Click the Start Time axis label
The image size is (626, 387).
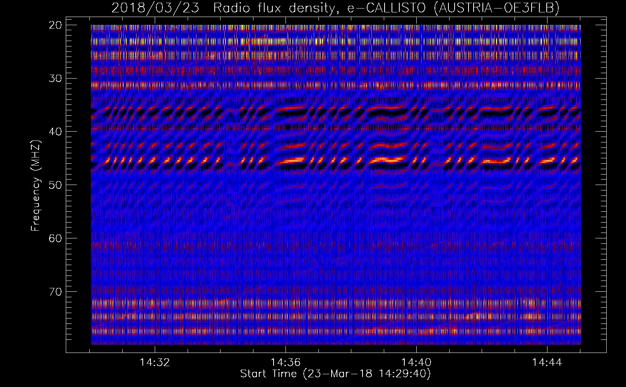click(335, 374)
